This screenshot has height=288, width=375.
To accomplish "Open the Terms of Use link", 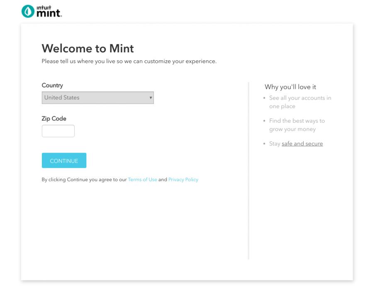I will point(143,180).
